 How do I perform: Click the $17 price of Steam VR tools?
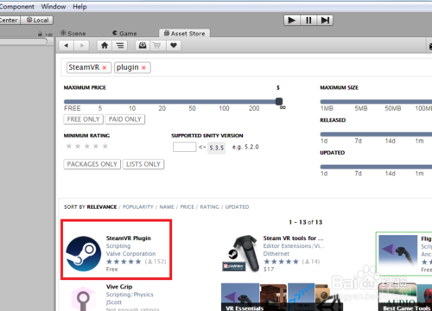coord(269,270)
